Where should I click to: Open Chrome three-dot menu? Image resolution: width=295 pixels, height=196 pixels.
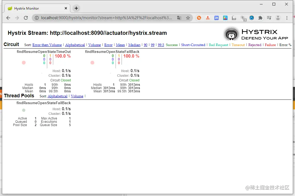(287, 18)
